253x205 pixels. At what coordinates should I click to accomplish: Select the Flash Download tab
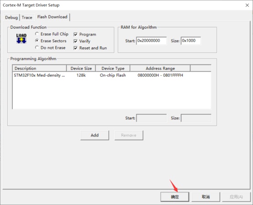click(x=52, y=17)
